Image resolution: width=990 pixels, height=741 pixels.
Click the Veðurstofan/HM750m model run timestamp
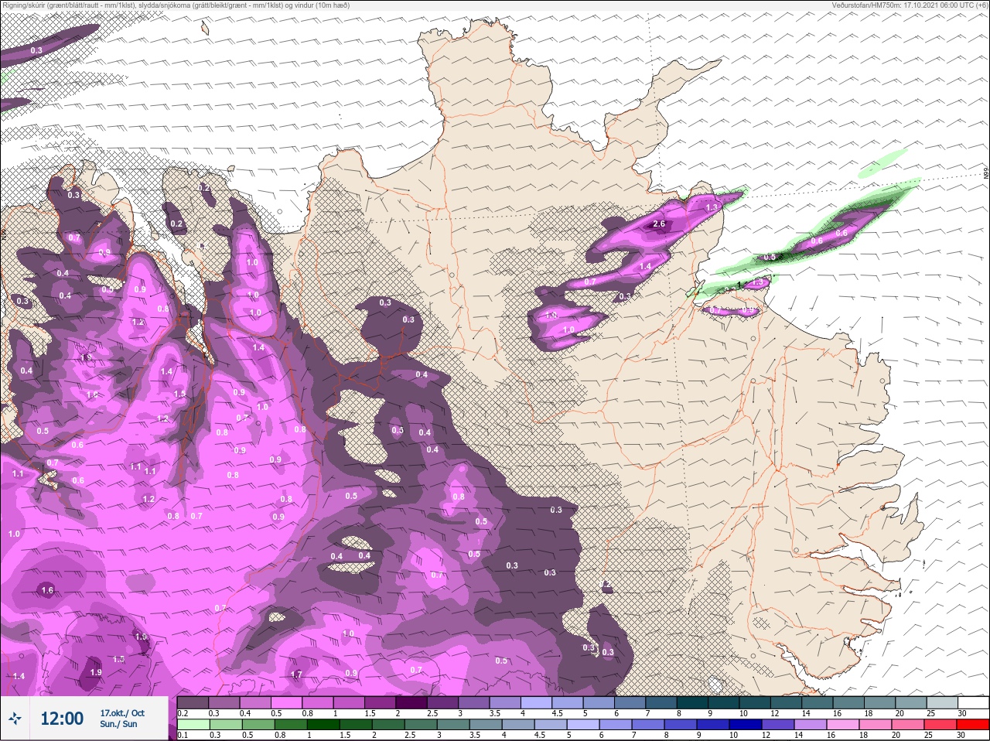910,5
